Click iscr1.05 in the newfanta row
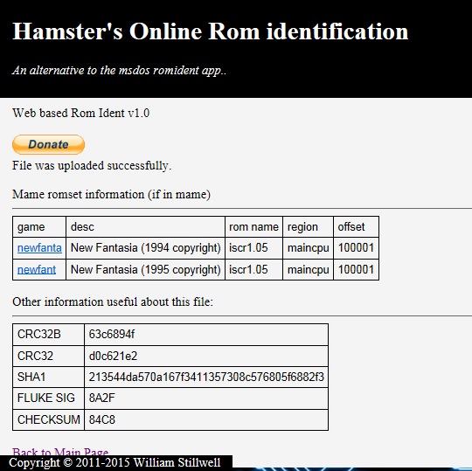 [253, 248]
